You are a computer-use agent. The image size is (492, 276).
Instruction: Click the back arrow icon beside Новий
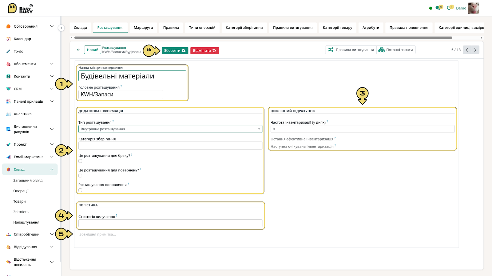[x=79, y=50]
